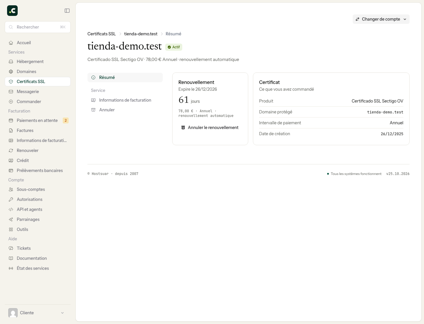Click the Rechercher search field
Image resolution: width=424 pixels, height=324 pixels.
pos(38,27)
